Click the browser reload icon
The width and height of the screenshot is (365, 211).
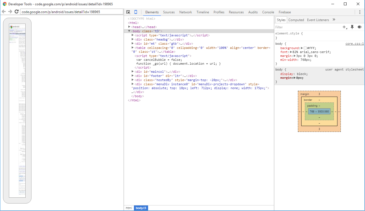[x=16, y=12]
